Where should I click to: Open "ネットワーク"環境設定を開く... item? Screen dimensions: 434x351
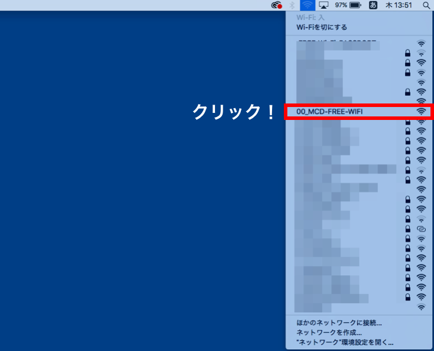[345, 342]
